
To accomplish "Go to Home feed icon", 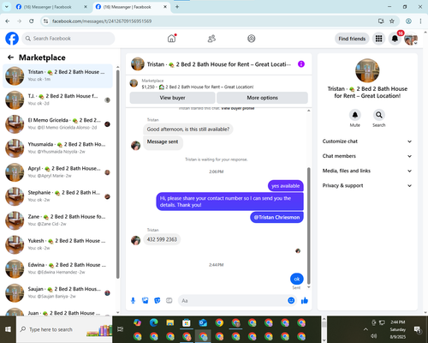I will pyautogui.click(x=171, y=39).
